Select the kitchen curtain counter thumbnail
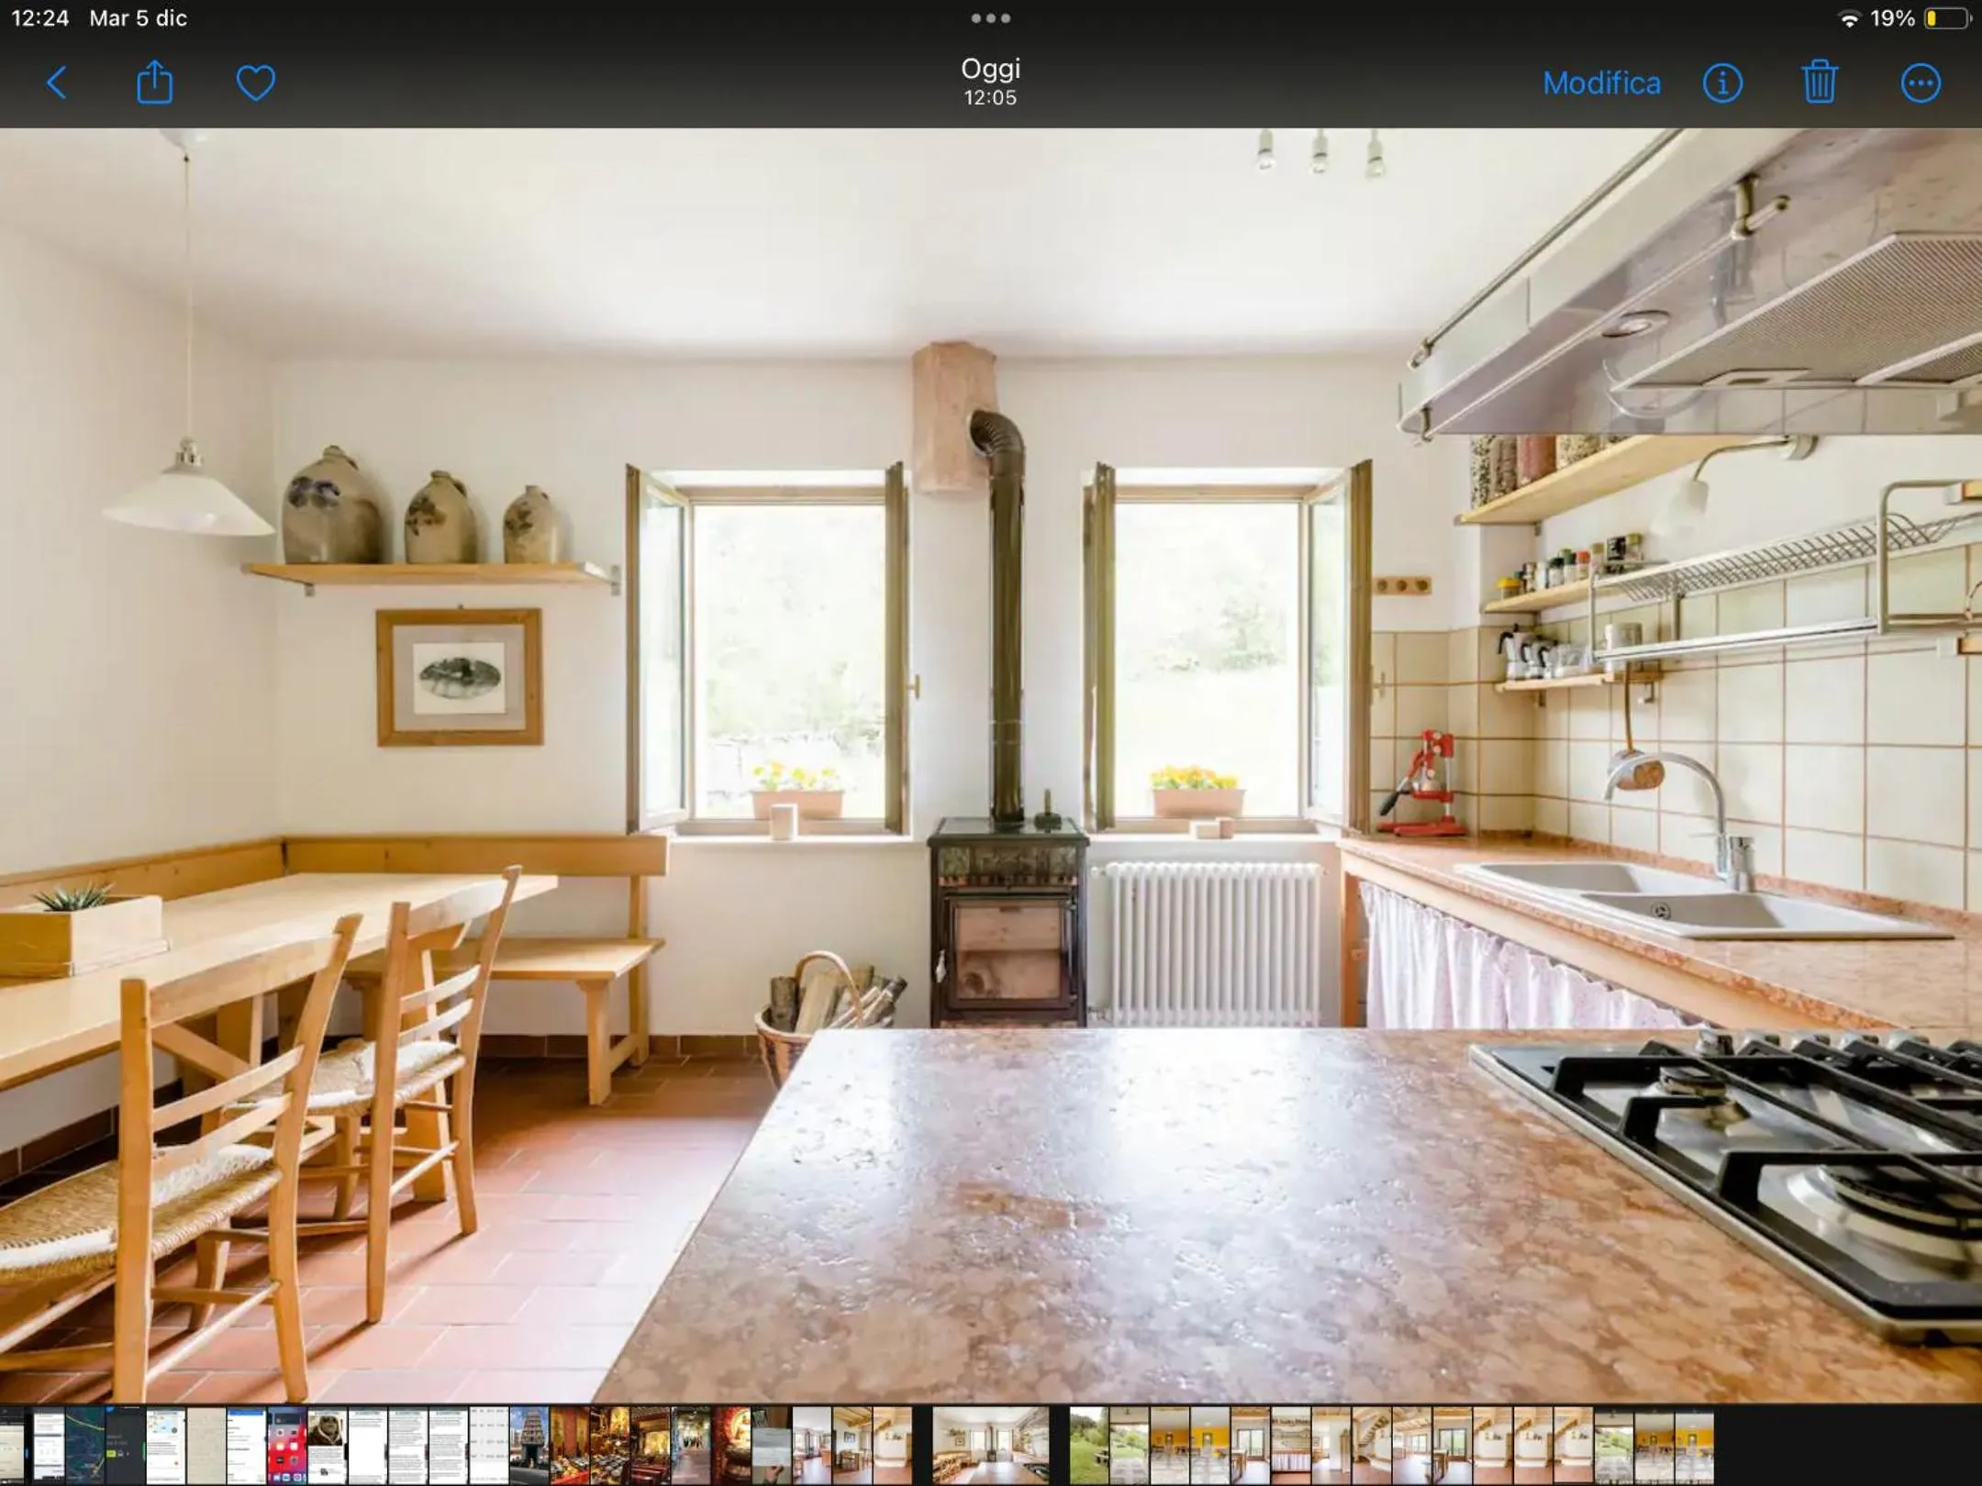 coord(1291,1446)
